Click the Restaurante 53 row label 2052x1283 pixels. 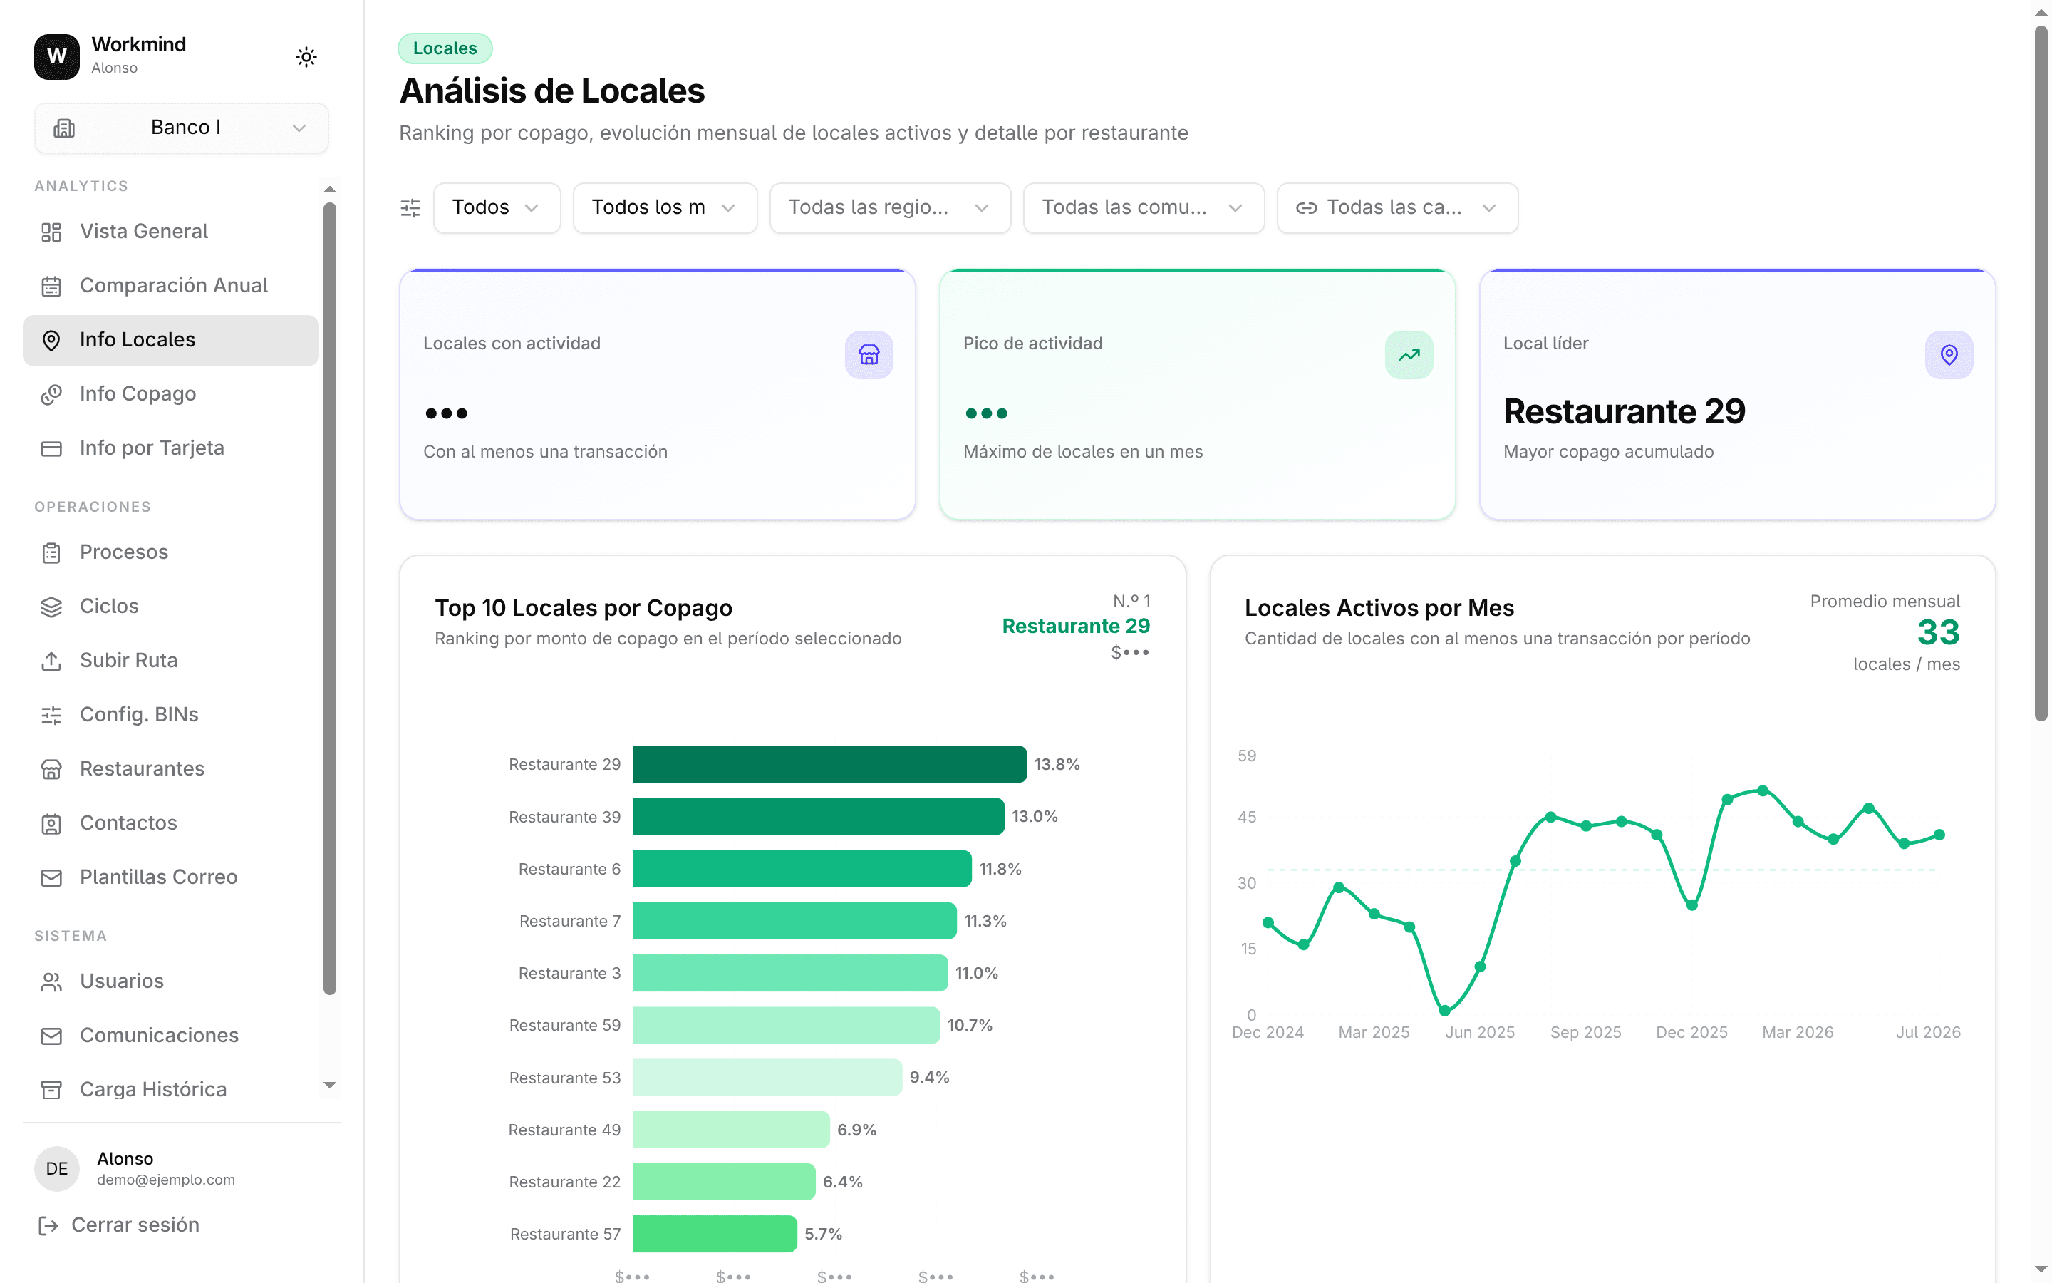(x=565, y=1078)
